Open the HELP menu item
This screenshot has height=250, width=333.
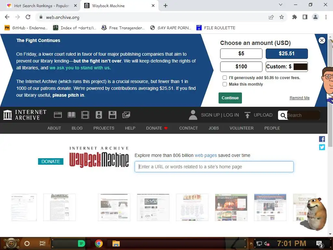(130, 128)
